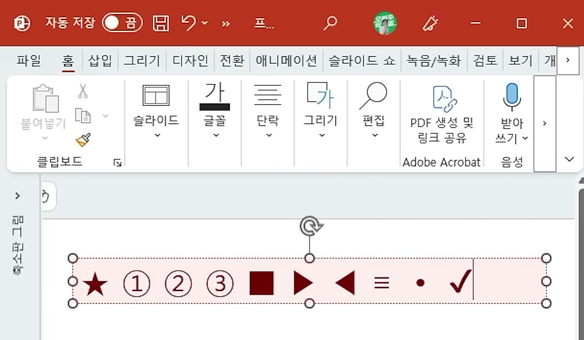Open the 애니메이션 tab
The image size is (584, 340).
pyautogui.click(x=286, y=60)
